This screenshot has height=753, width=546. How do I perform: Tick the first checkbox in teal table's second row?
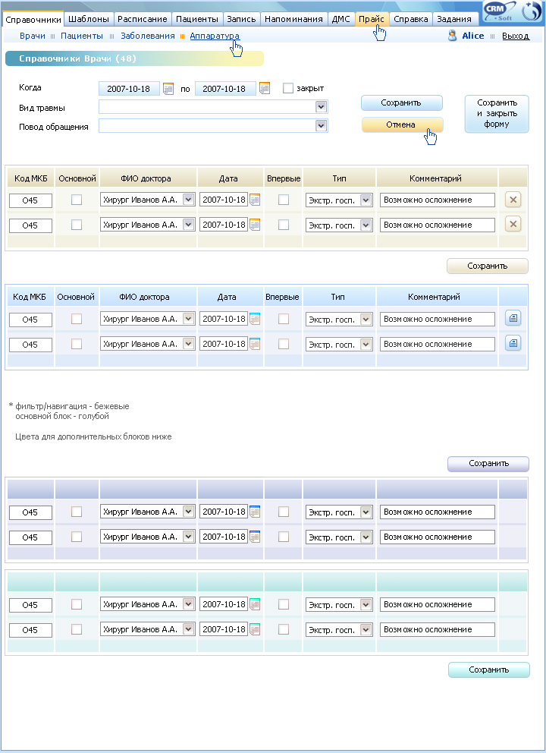(x=77, y=629)
